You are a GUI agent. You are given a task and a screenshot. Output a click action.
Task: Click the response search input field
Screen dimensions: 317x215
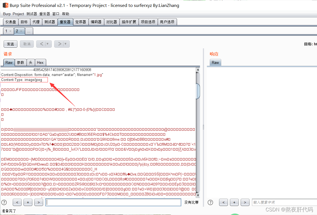point(284,202)
